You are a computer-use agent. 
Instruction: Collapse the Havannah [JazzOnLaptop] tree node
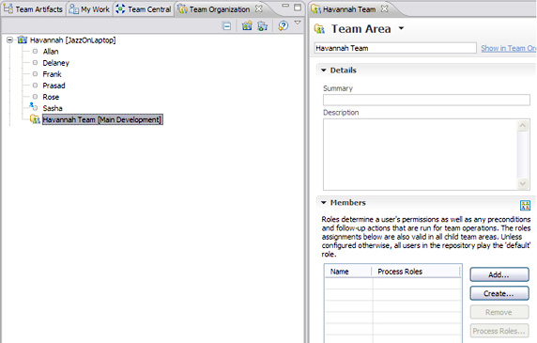point(10,39)
